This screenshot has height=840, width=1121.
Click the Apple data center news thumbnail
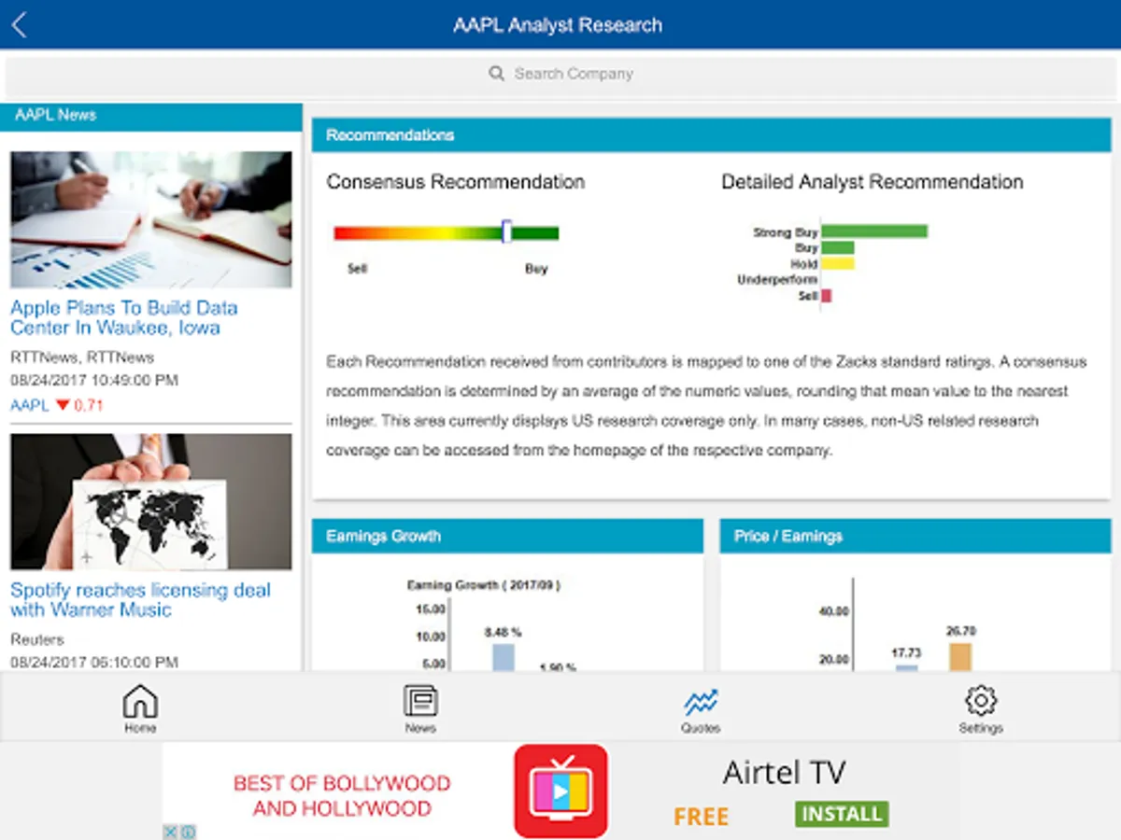(x=151, y=219)
